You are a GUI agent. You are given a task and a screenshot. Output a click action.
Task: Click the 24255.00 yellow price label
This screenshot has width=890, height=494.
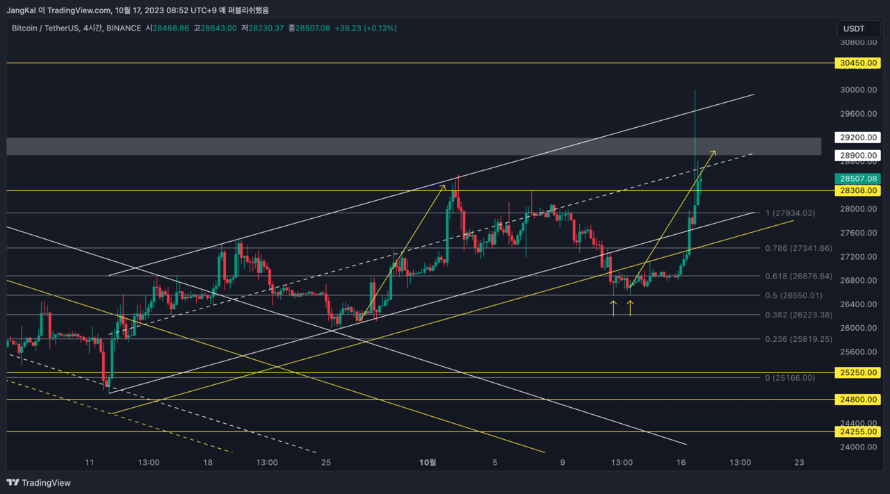tap(860, 431)
